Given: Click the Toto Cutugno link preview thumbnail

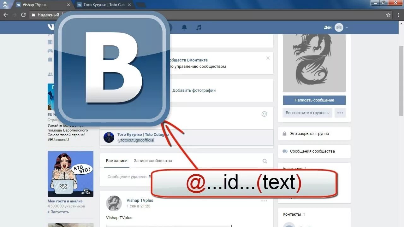Looking at the screenshot, I should [109, 137].
